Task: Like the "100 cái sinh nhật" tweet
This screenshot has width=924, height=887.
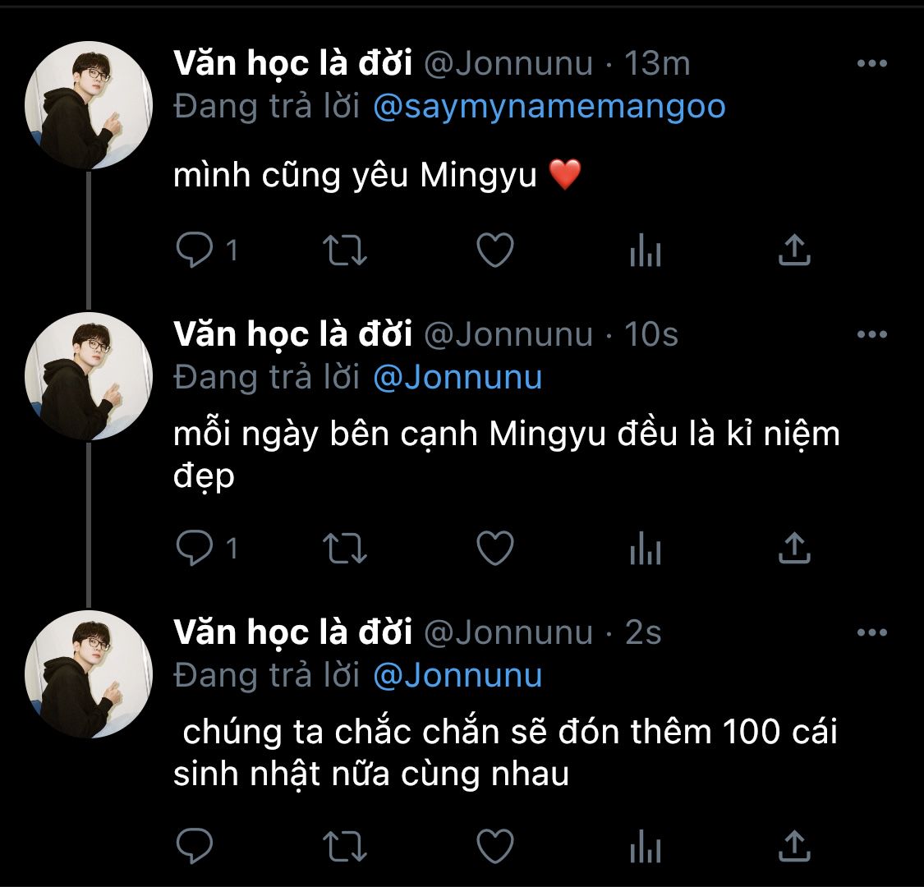Action: point(495,845)
